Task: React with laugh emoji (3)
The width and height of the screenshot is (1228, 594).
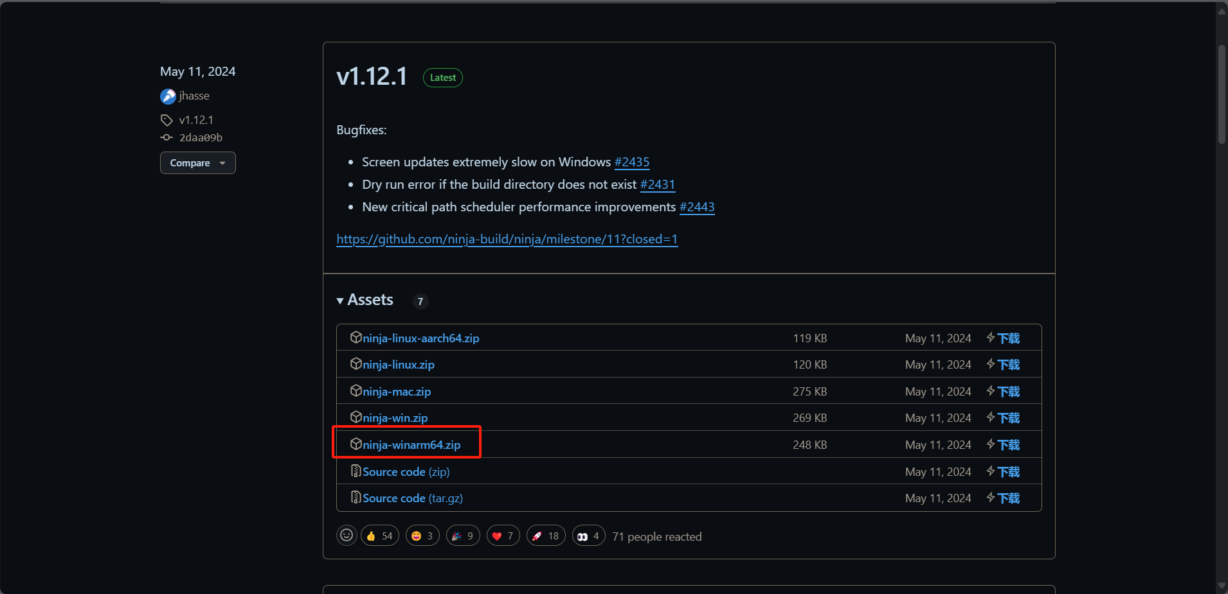Action: pyautogui.click(x=422, y=536)
